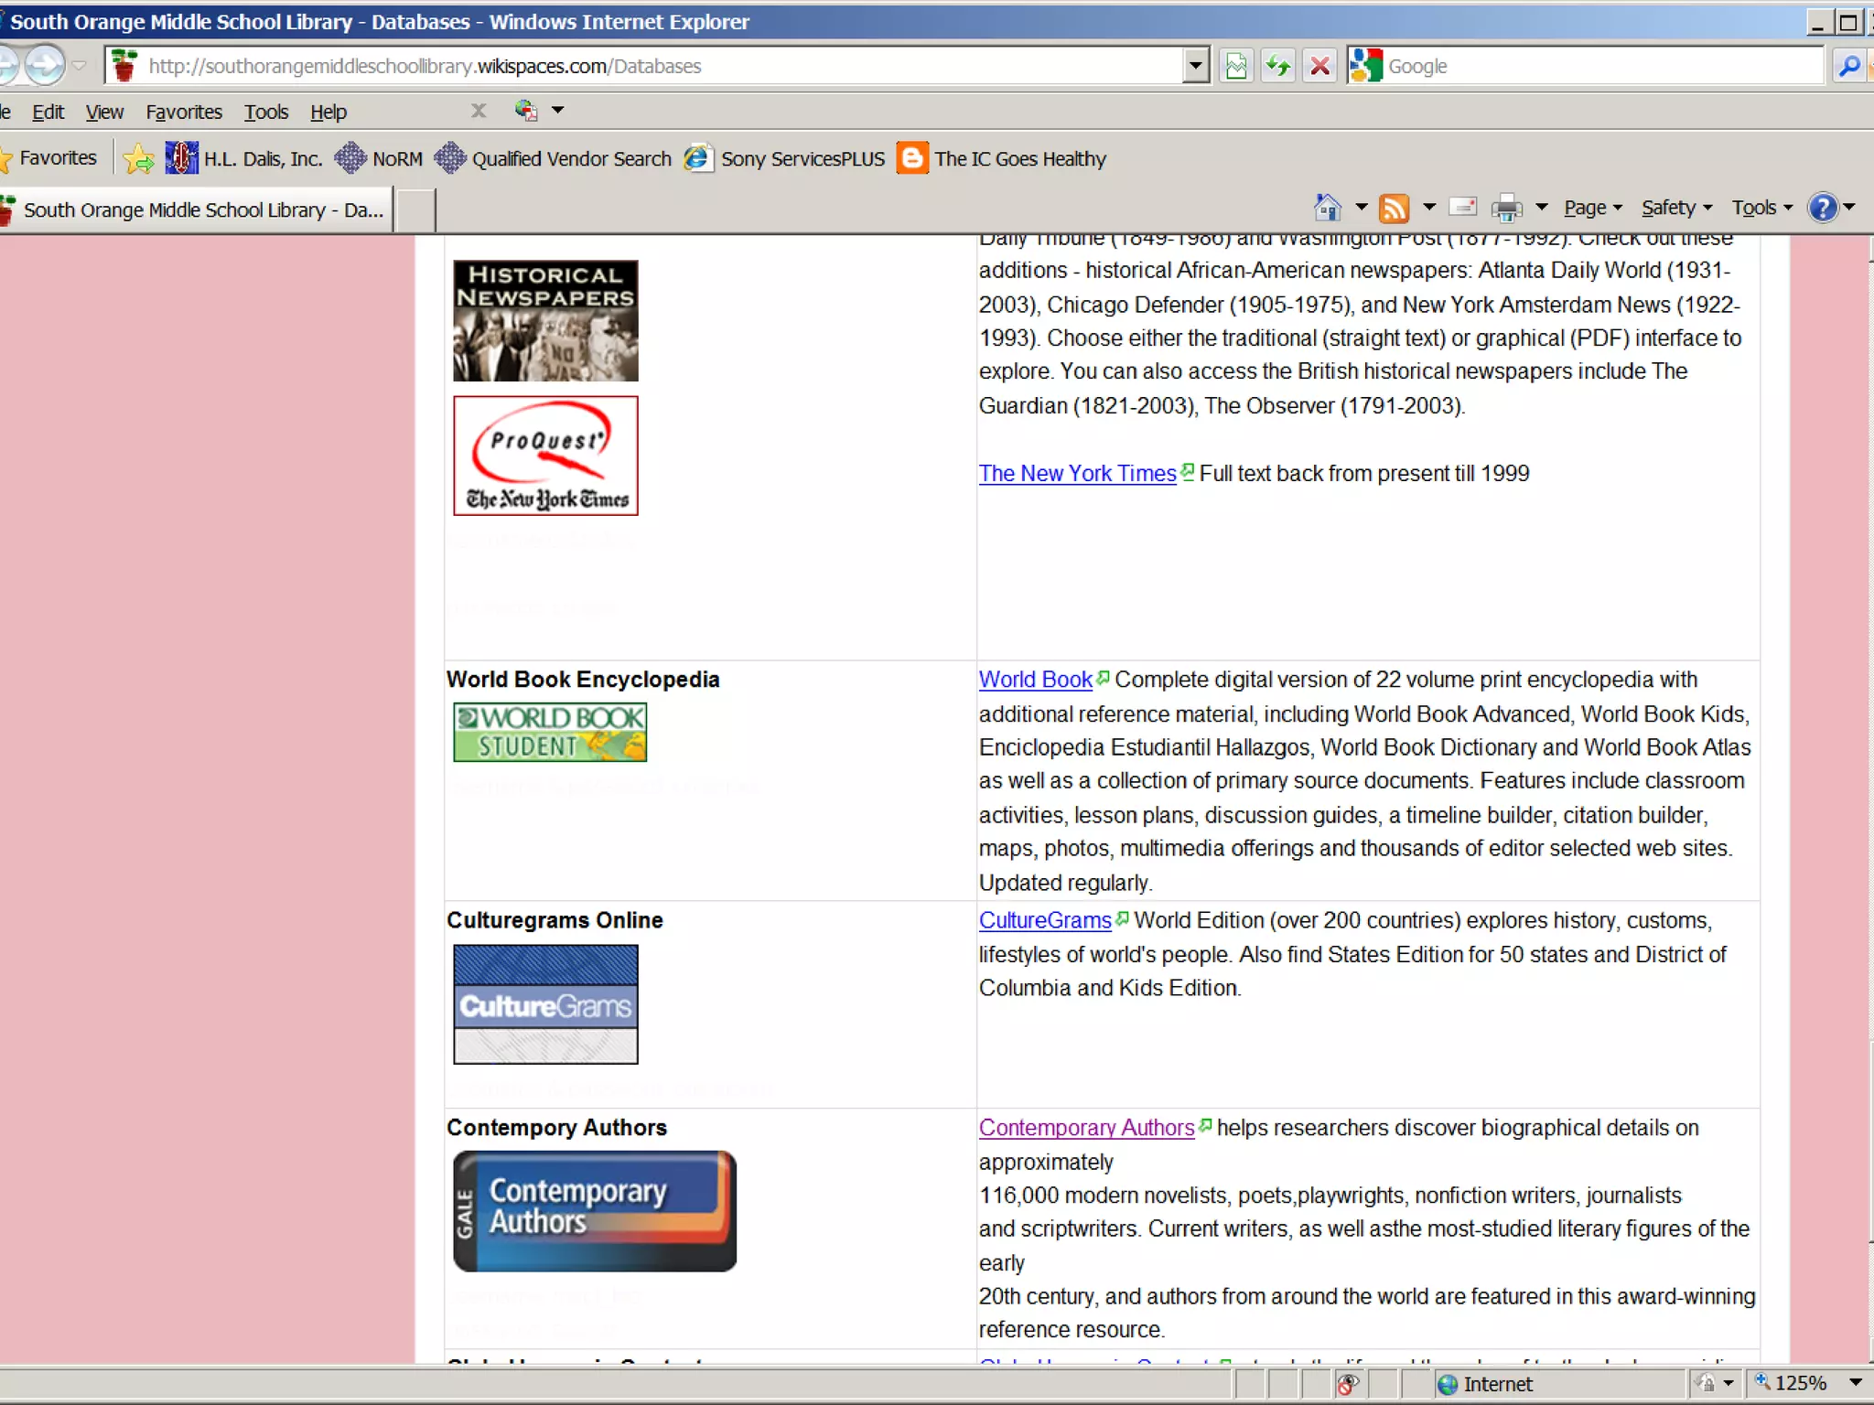This screenshot has width=1874, height=1405.
Task: Click the Read Mail envelope icon
Action: (x=1462, y=208)
